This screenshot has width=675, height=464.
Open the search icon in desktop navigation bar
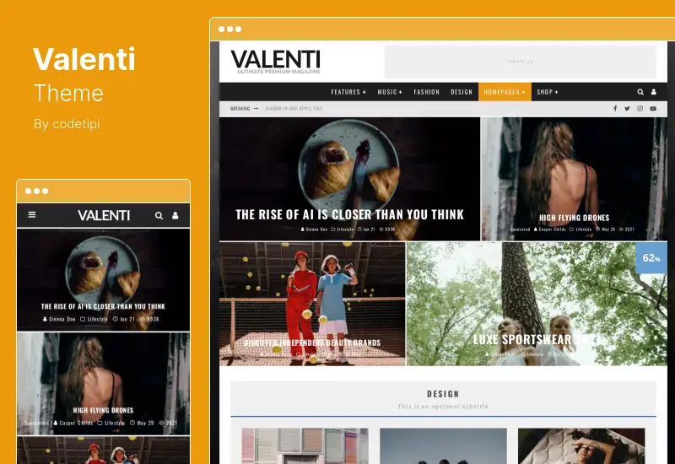pyautogui.click(x=640, y=92)
